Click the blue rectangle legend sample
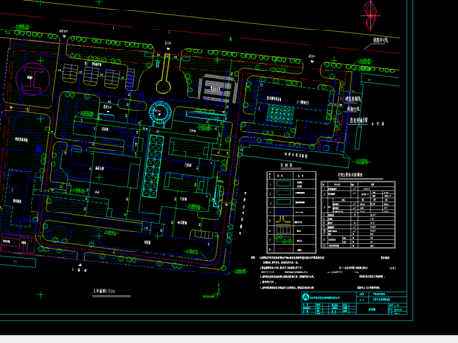 [283, 212]
